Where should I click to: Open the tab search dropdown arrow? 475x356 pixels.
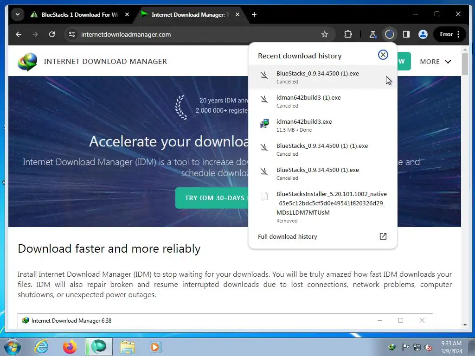(18, 14)
